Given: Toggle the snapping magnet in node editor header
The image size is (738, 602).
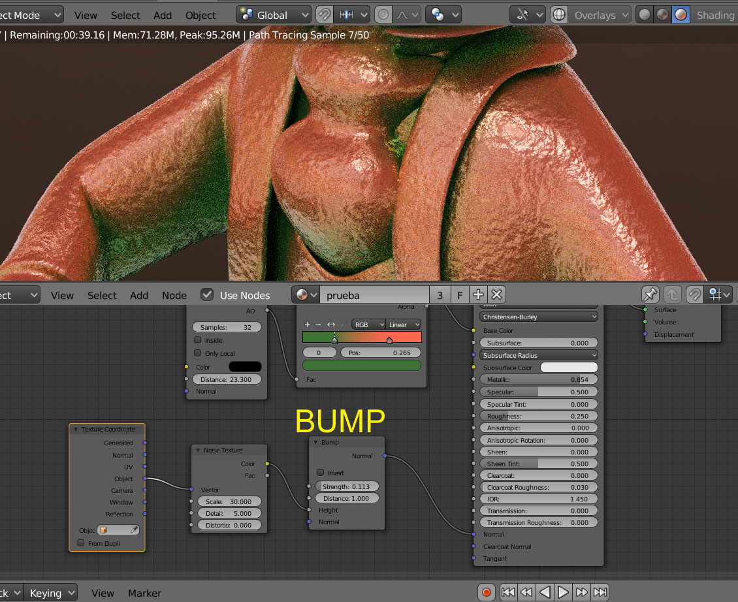Looking at the screenshot, I should coord(694,294).
